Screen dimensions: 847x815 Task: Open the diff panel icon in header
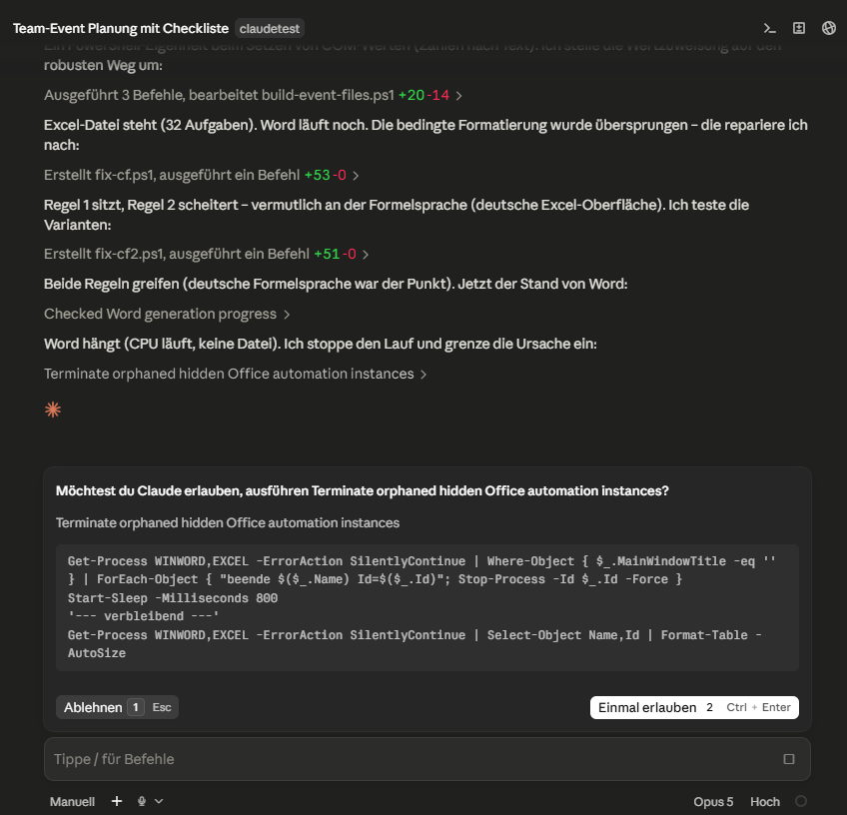click(x=799, y=28)
